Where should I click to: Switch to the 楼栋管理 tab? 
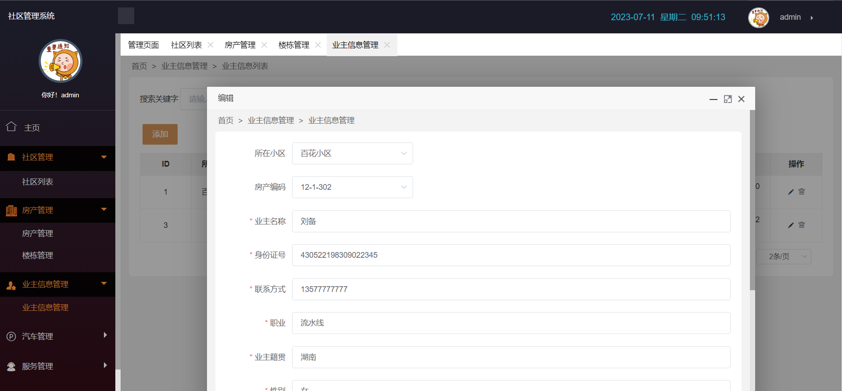(294, 45)
